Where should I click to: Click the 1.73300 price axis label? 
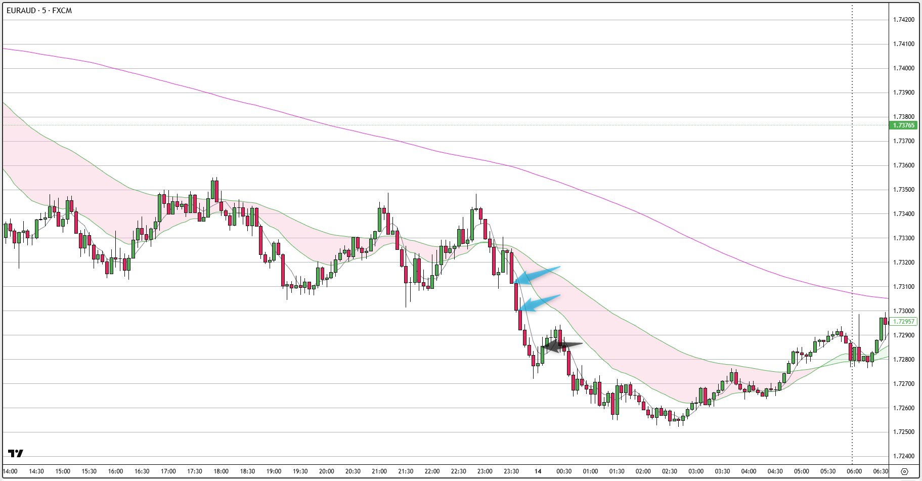(903, 238)
